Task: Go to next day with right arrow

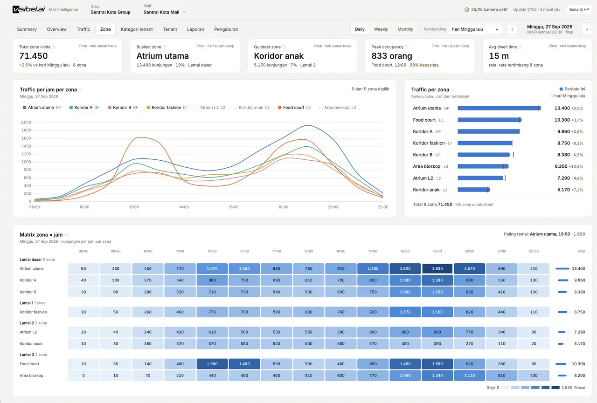Action: coord(587,29)
